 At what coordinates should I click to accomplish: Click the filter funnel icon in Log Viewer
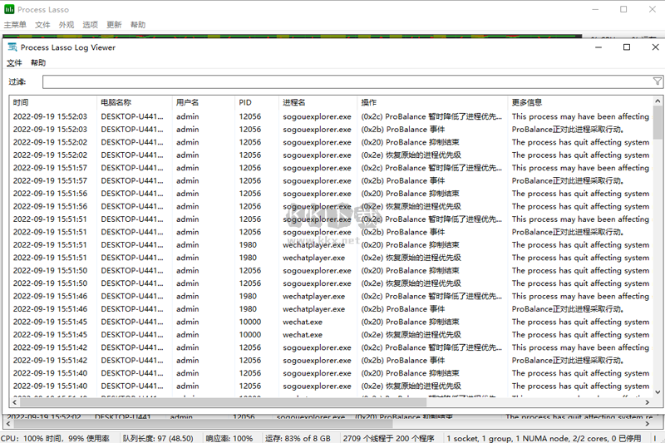(657, 81)
